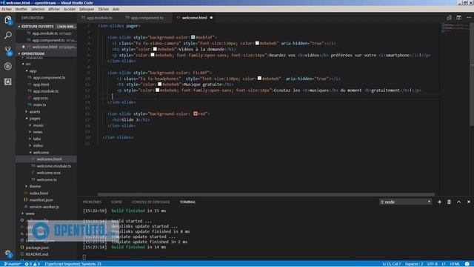Screen dimensions: 474x267
Task: Open app.component.ts in the app folder tree
Action: pyautogui.click(x=49, y=77)
